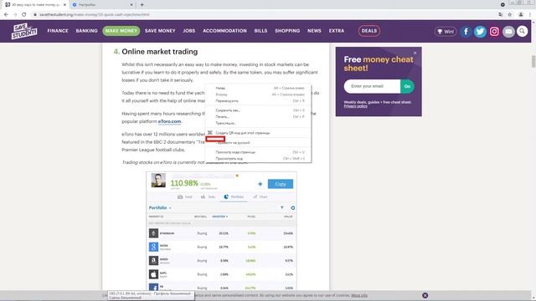This screenshot has height=301, width=536.
Task: Click the filter funnel icon in Portfolio panel
Action: (x=282, y=207)
